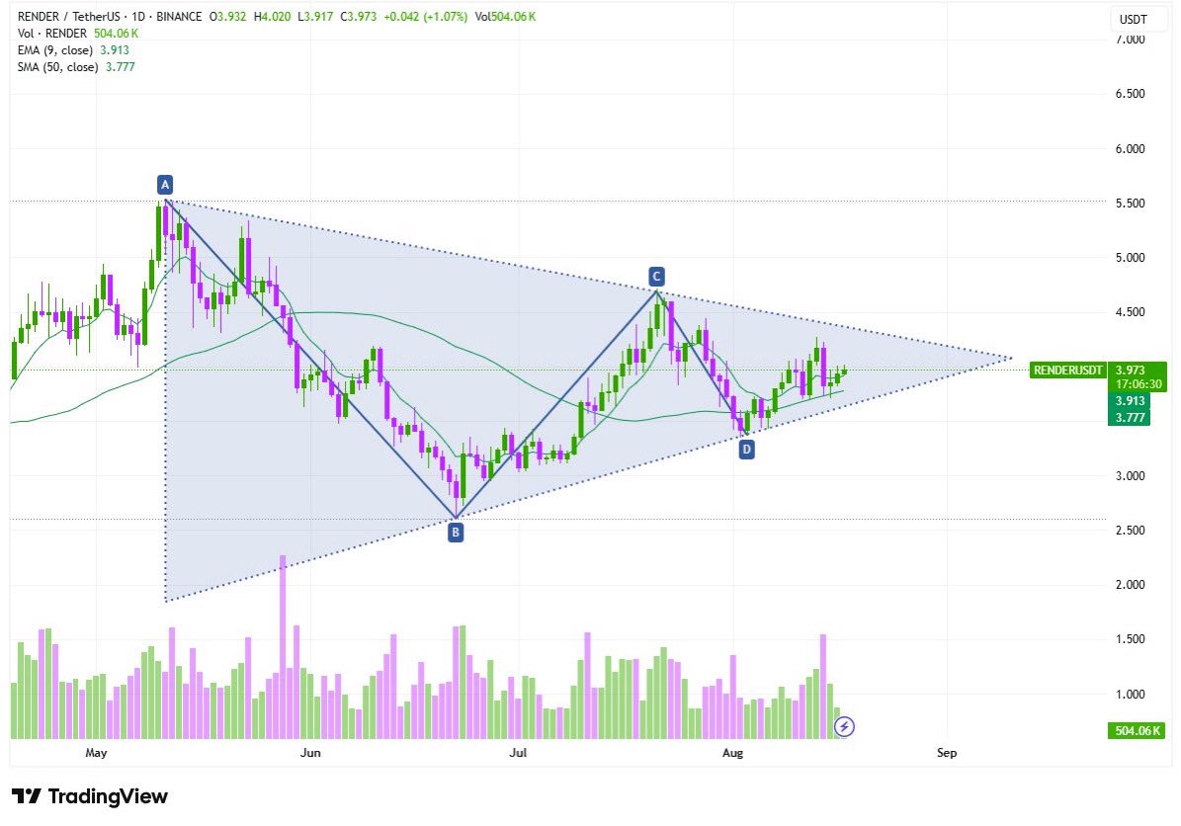1181x826 pixels.
Task: Click the 1.000 price axis label
Action: 1130,695
